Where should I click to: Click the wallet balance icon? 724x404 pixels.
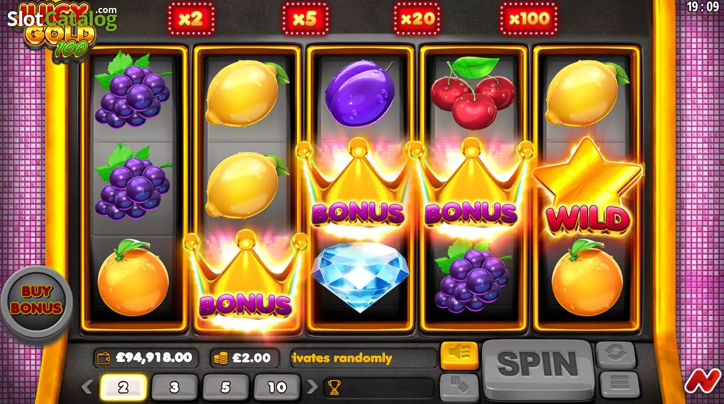105,357
